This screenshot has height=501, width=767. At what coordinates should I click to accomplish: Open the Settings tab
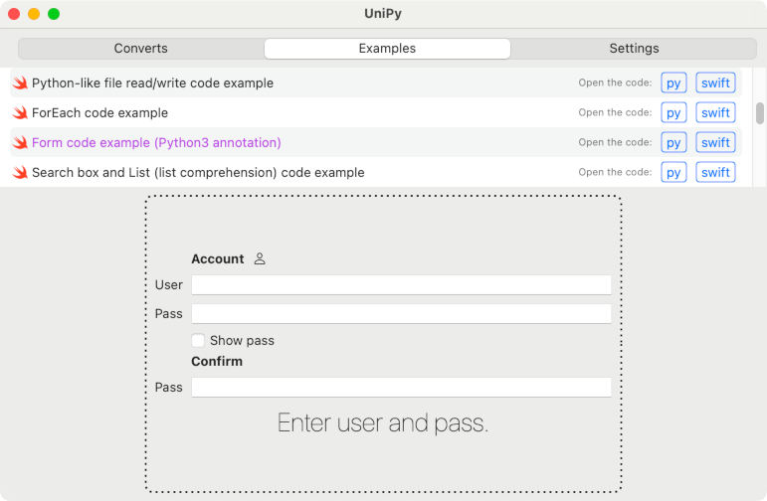click(x=634, y=49)
